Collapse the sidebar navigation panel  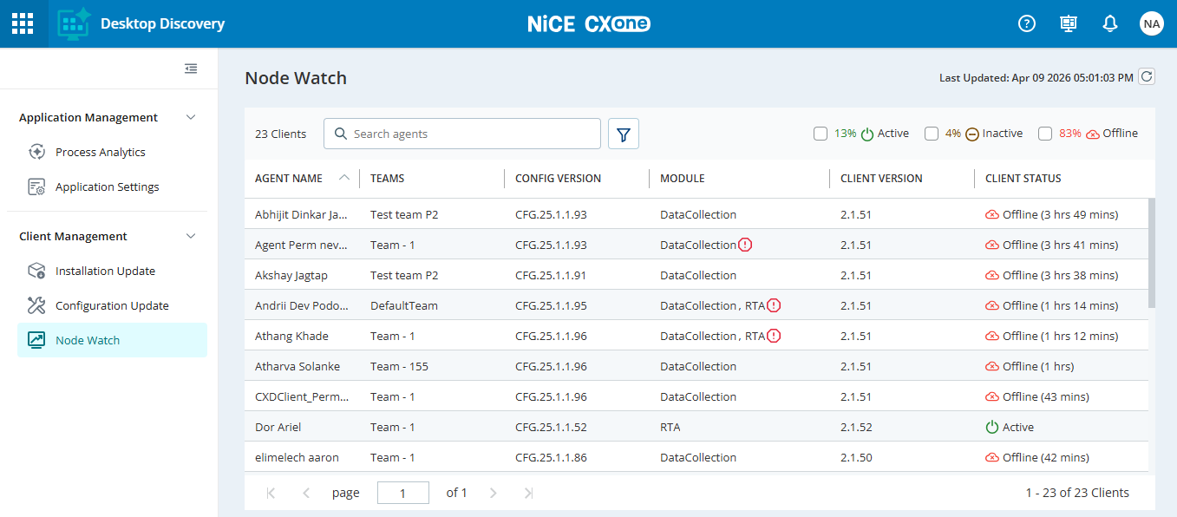pyautogui.click(x=191, y=69)
